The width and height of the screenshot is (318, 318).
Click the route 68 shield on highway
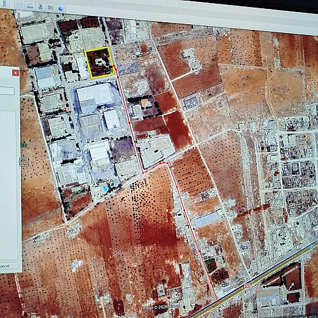[x=247, y=286]
